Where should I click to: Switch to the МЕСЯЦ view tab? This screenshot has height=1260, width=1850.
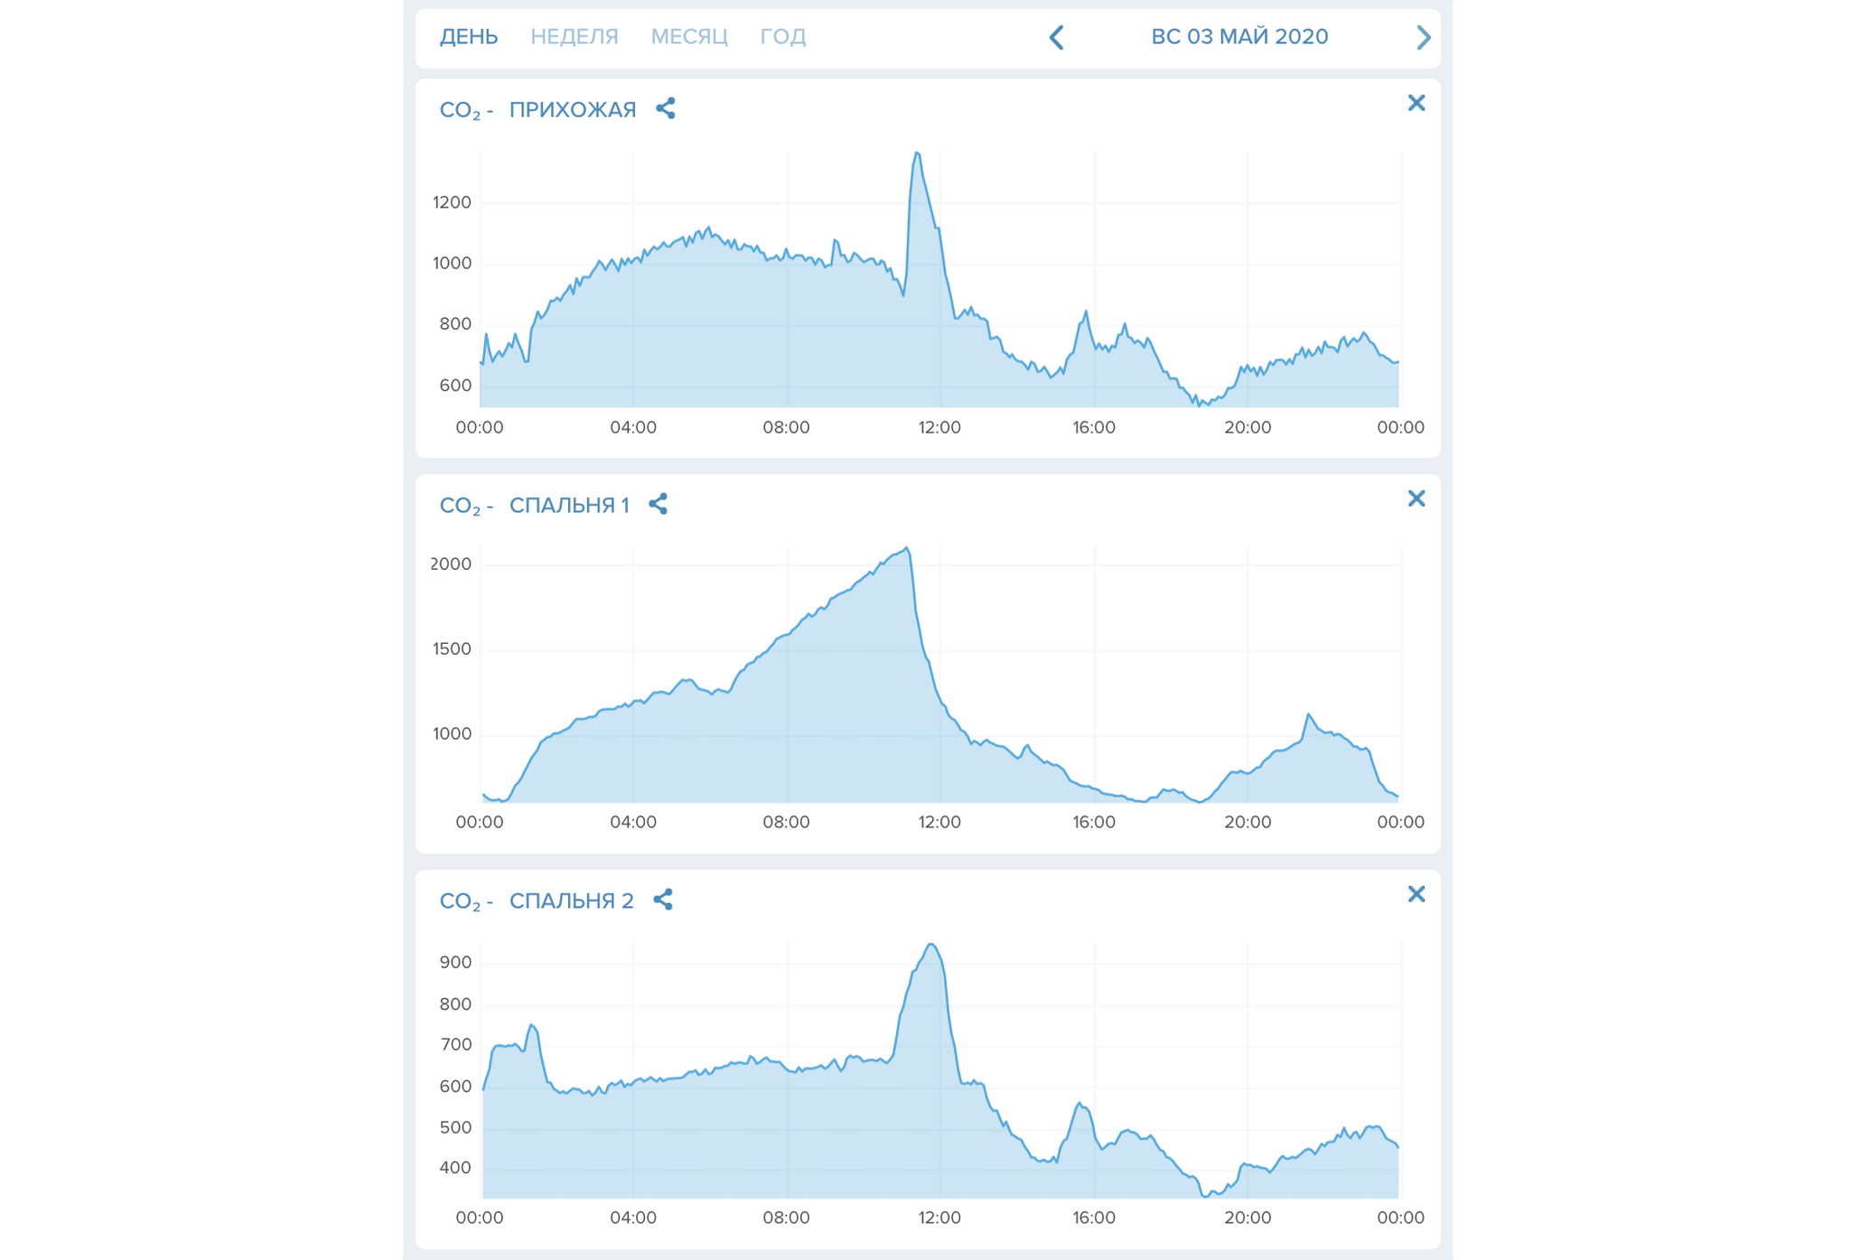point(689,37)
